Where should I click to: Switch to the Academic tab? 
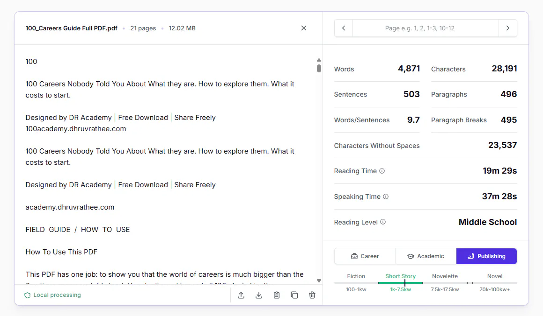click(x=426, y=256)
